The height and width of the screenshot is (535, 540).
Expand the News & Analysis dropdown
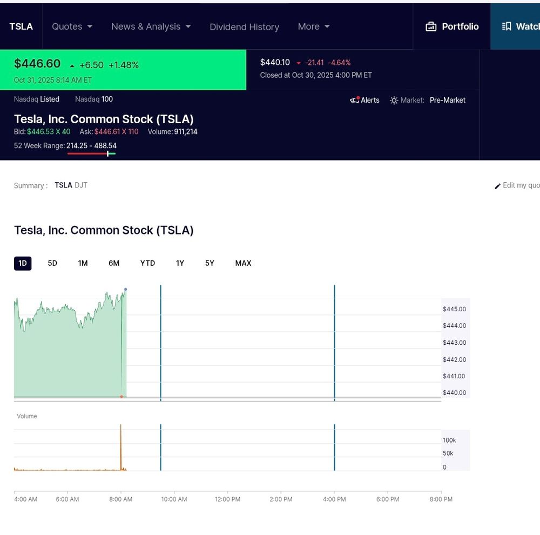tap(151, 26)
